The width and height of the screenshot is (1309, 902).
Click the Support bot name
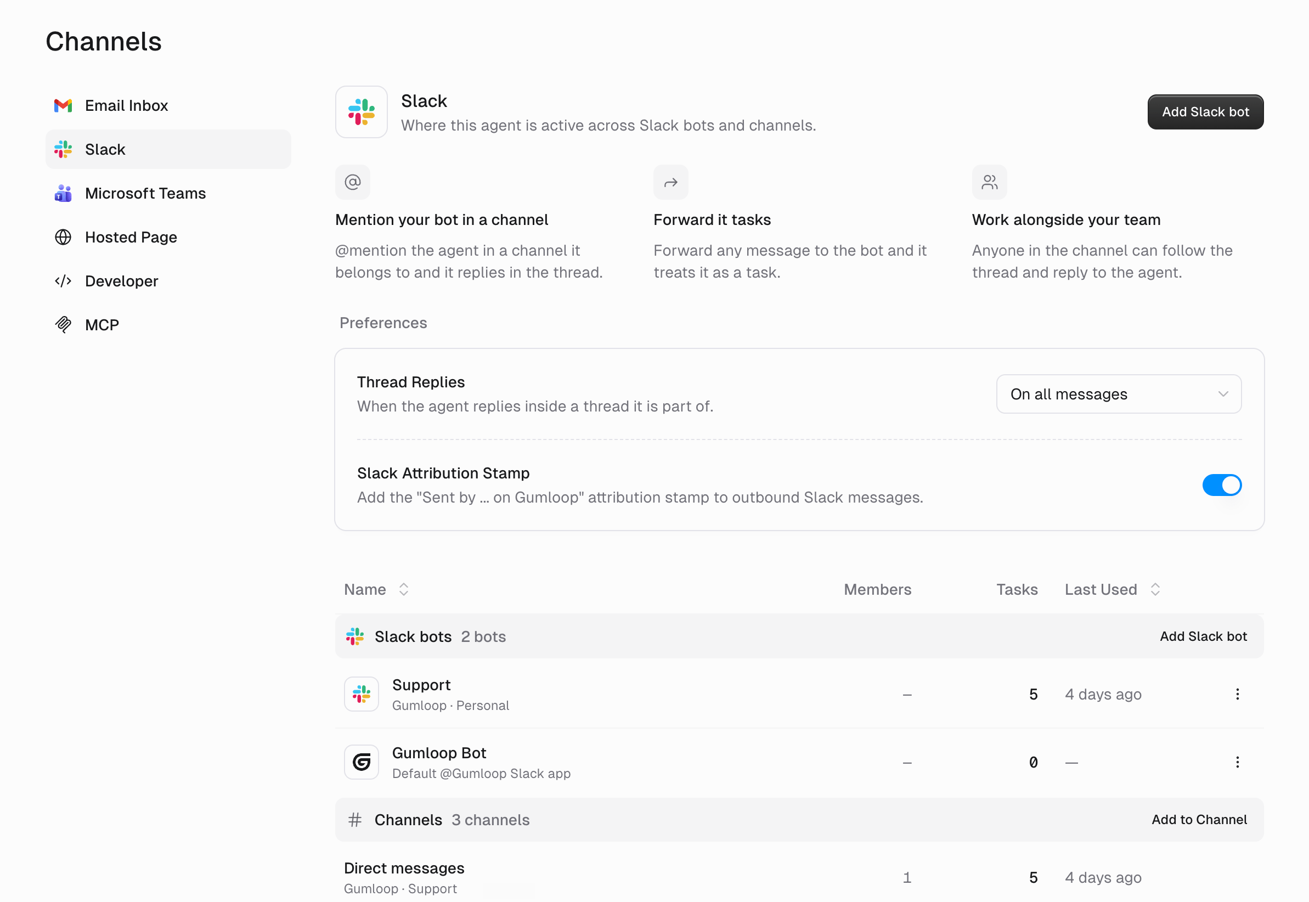pyautogui.click(x=421, y=685)
